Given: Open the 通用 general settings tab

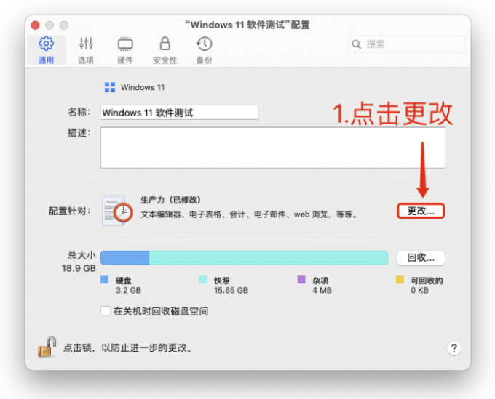Looking at the screenshot, I should 46,50.
